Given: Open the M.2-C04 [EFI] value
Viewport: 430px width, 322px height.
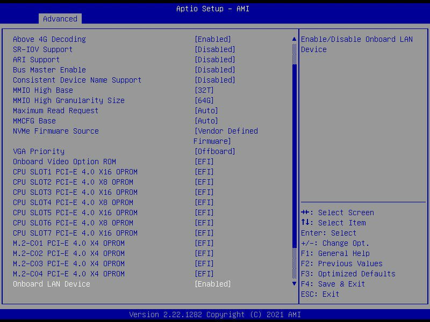Looking at the screenshot, I should coord(204,274).
